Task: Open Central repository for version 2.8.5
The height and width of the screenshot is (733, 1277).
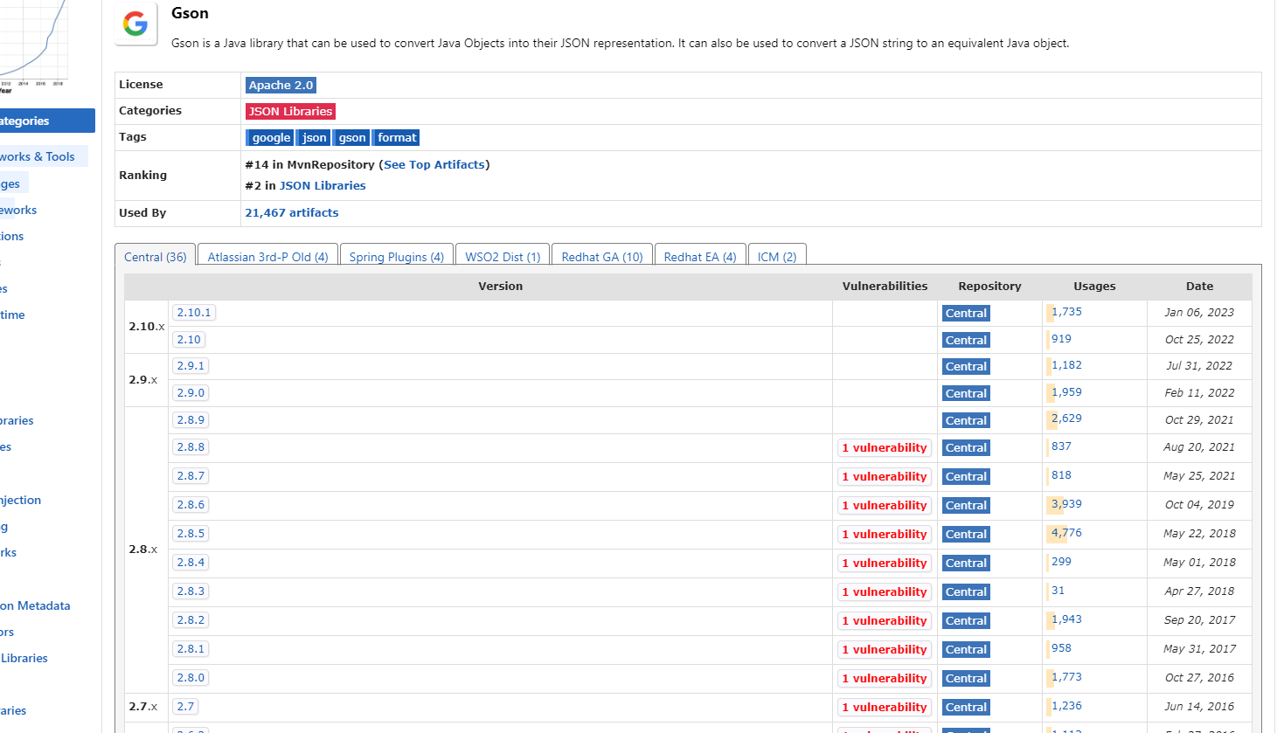Action: point(966,535)
